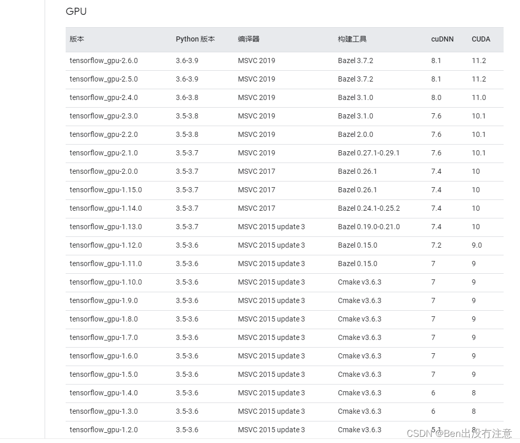Click MSVC 2019 in tensorflow_gpu-2.2.0 row
The height and width of the screenshot is (443, 520).
256,135
